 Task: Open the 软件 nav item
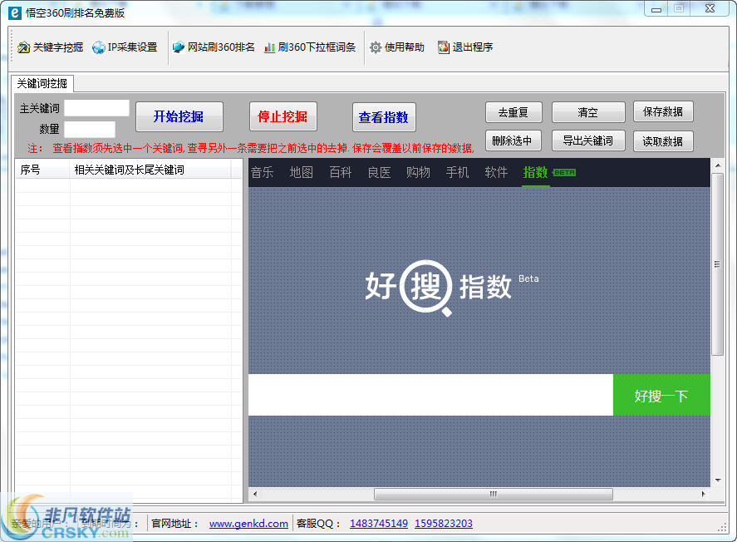click(x=496, y=173)
